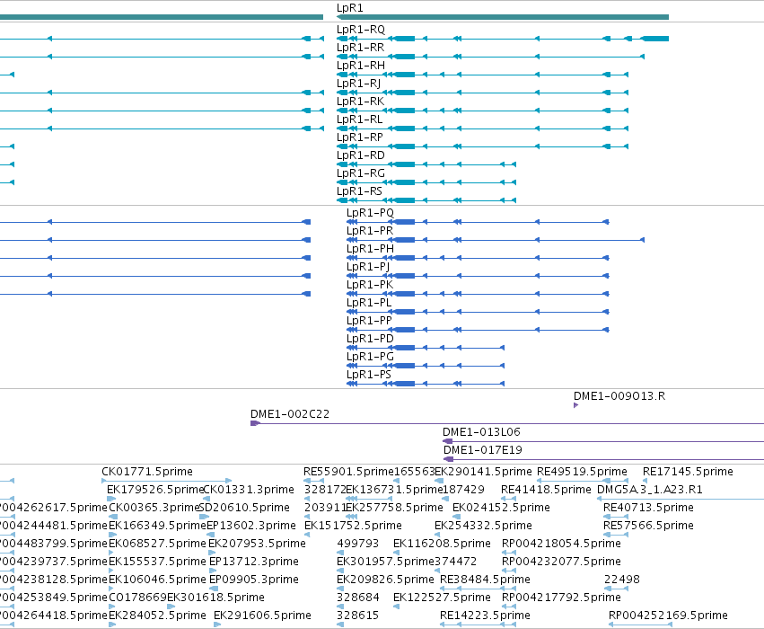764x629 pixels.
Task: Select the DMG5A.3_1.A23.R1 label
Action: [x=649, y=490]
